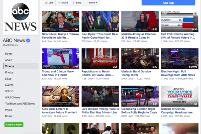
Task: Open title 'Markets Jittery as Election 2016 Results Come In'
Action: pos(139,36)
